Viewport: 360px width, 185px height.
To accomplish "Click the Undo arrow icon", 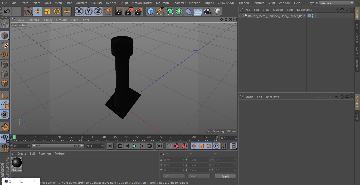I will point(7,11).
